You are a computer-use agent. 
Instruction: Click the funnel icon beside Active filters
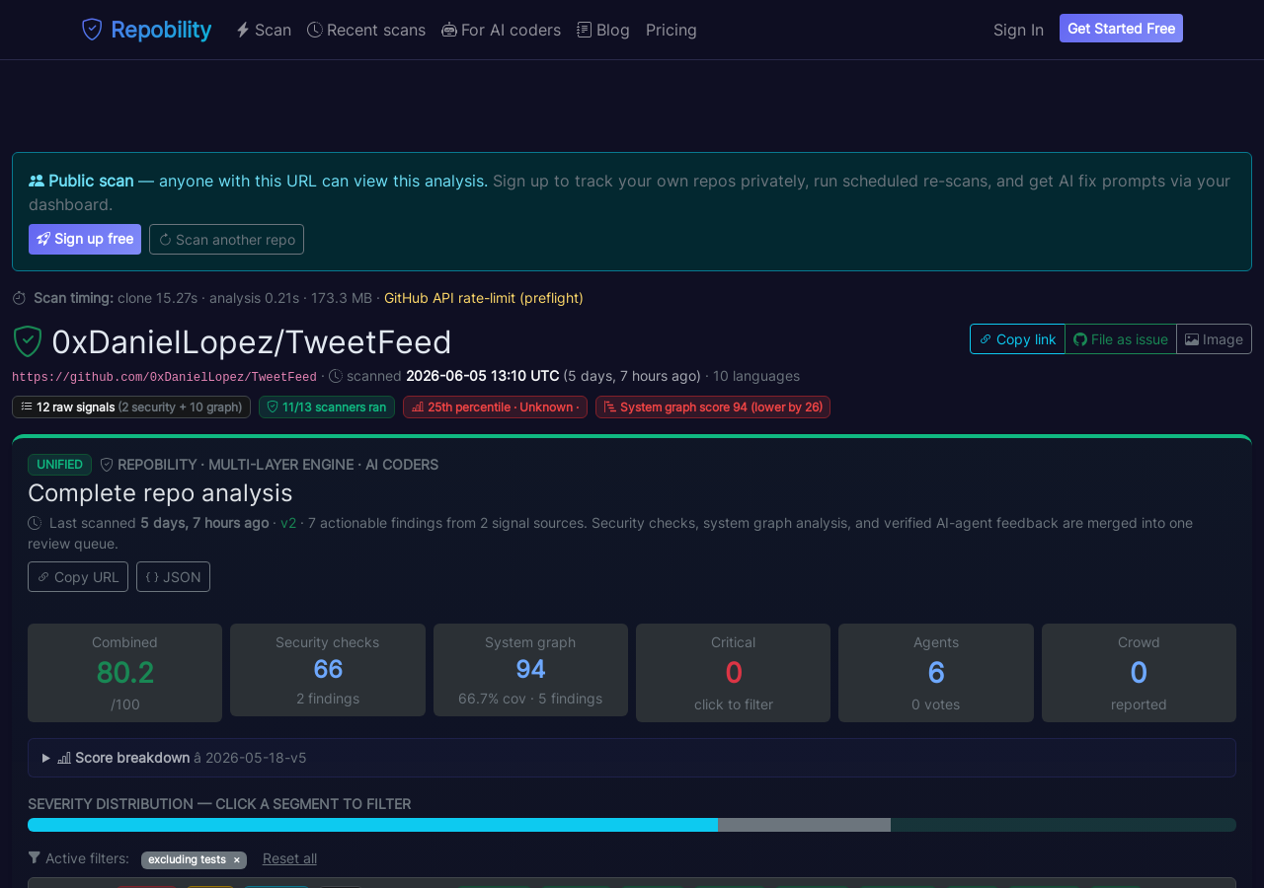coord(35,857)
